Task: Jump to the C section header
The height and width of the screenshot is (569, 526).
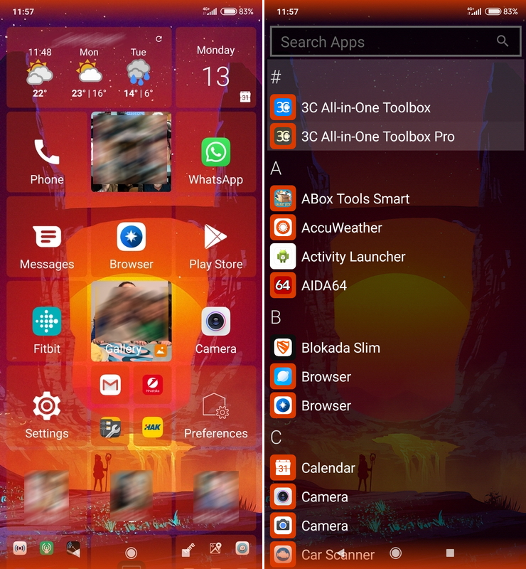Action: (x=276, y=437)
